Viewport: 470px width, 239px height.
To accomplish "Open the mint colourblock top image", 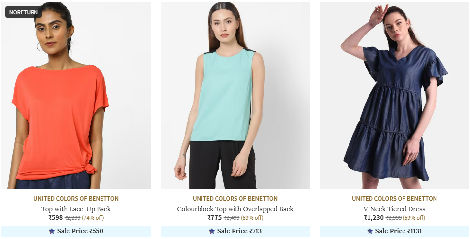I will click(235, 96).
